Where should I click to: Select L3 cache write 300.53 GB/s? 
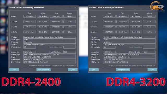point(43,32)
